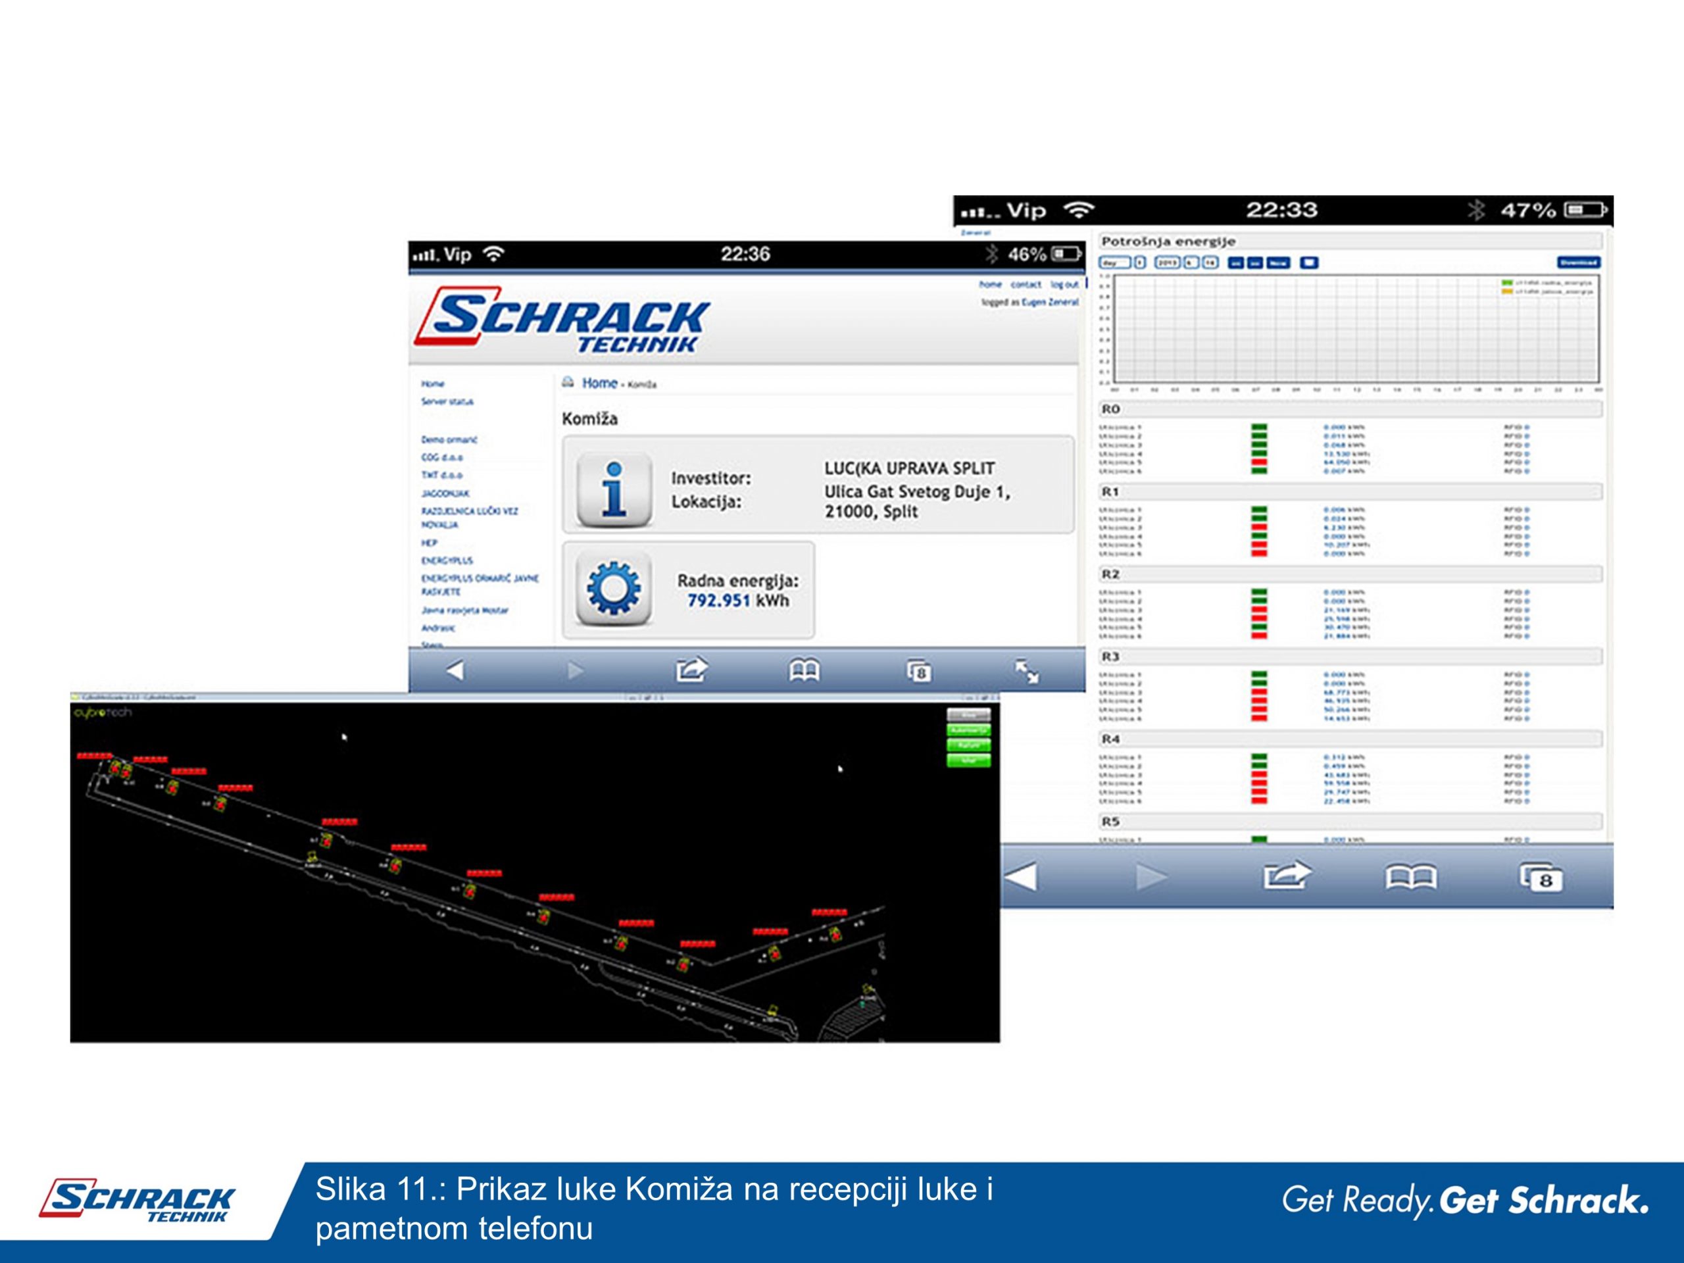Tap the back arrow in Komiža page browser toolbar
Screen dimensions: 1684x1263
click(x=455, y=671)
